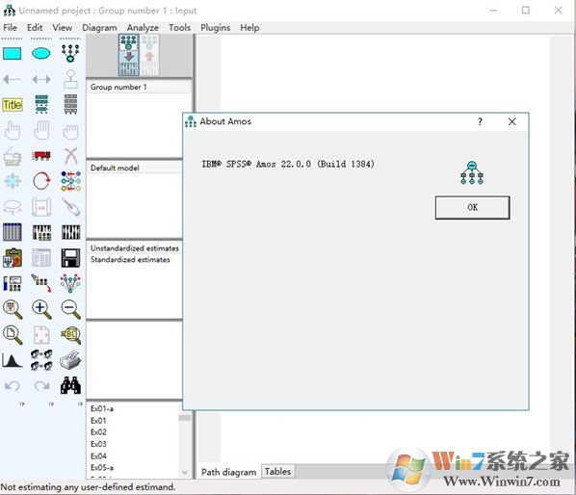
Task: Click the file list scrollbar thumb
Action: (185, 418)
